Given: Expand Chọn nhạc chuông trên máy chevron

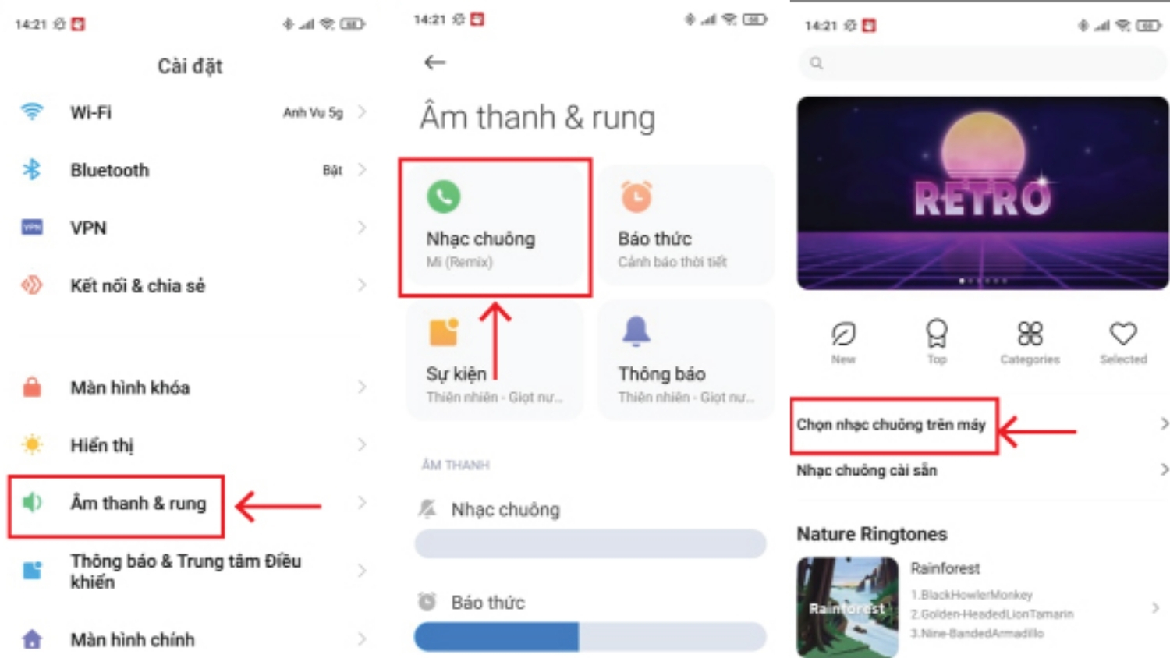Looking at the screenshot, I should (1164, 424).
